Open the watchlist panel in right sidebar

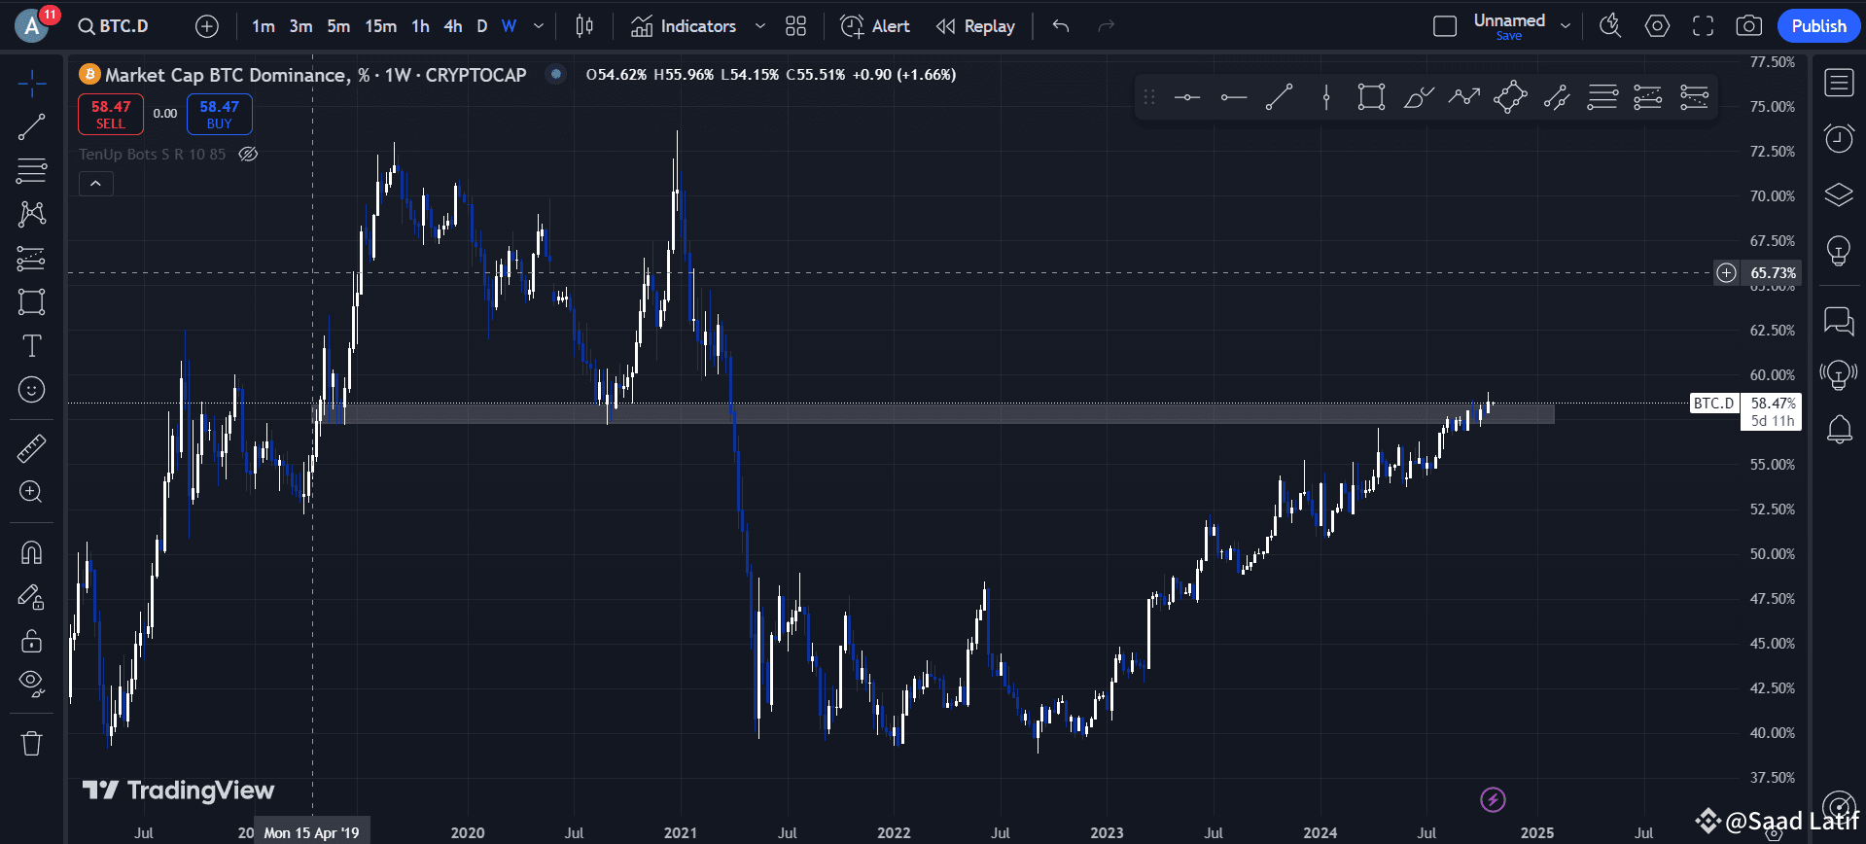[1839, 84]
